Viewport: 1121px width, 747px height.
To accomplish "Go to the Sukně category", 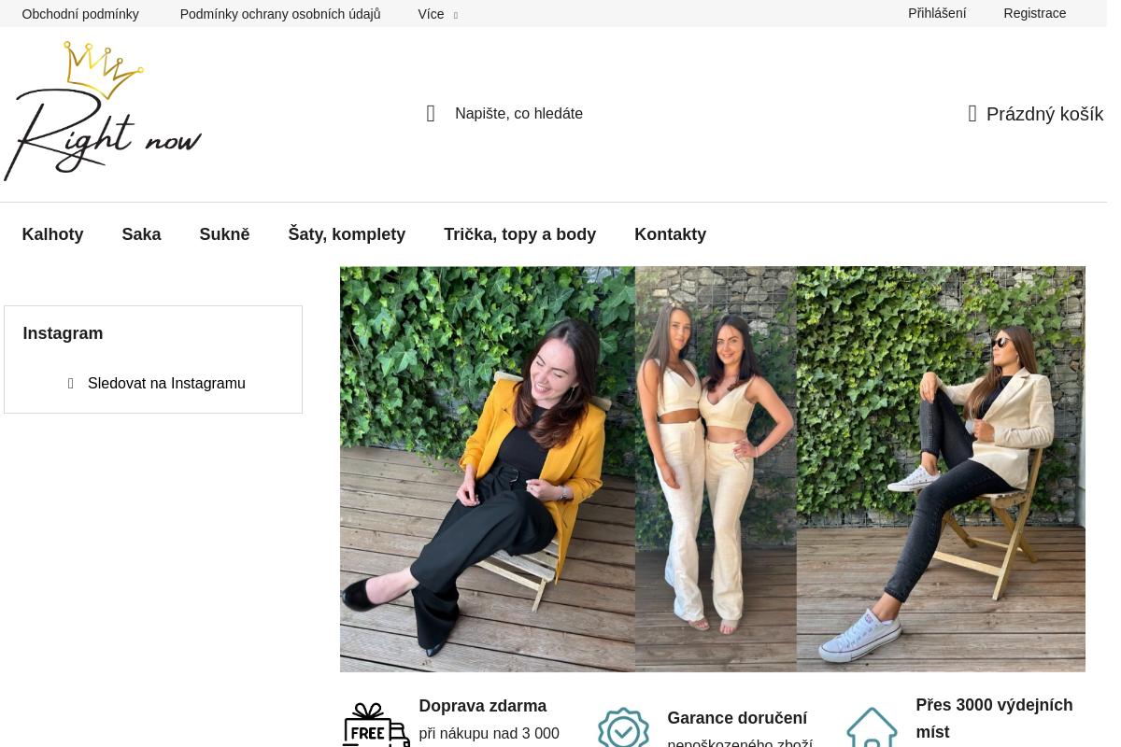I will 224,234.
